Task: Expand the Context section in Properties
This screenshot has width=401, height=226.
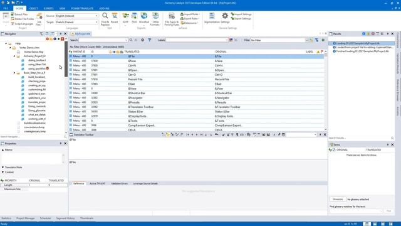Action: tap(3, 172)
